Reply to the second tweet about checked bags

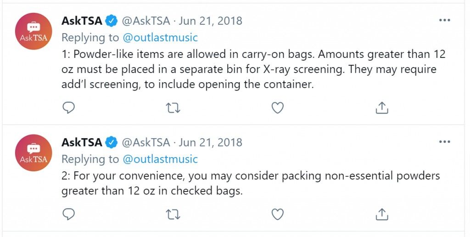click(x=68, y=214)
